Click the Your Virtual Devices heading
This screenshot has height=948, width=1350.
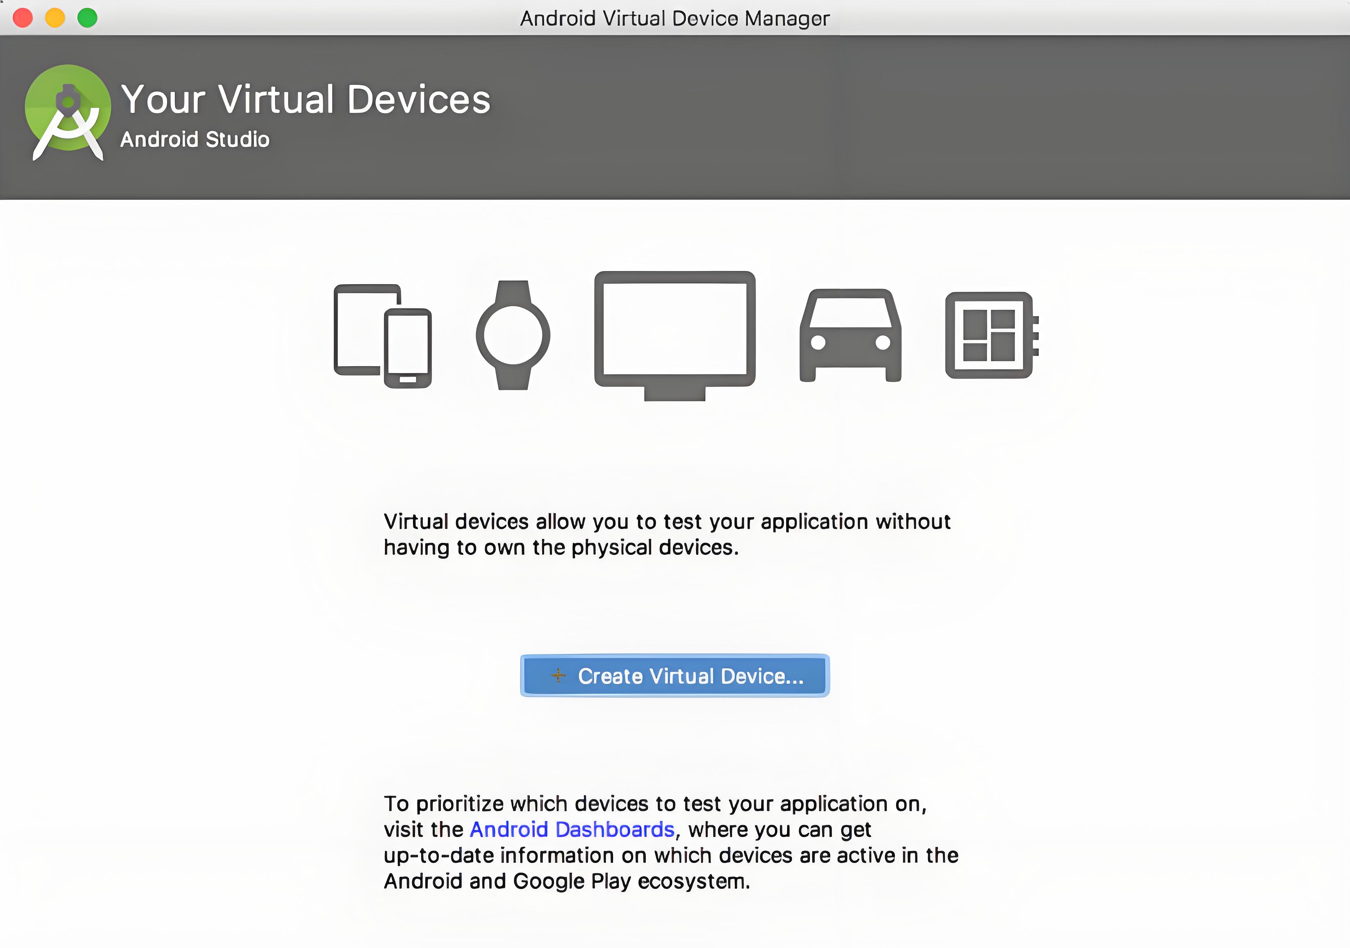(x=306, y=99)
